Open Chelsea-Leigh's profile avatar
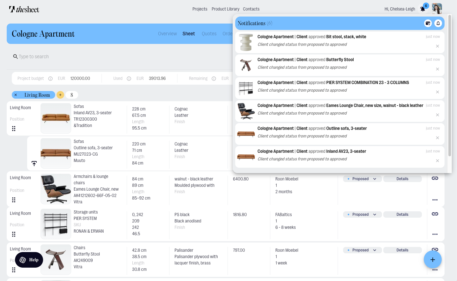Image resolution: width=457 pixels, height=281 pixels. coord(437,9)
